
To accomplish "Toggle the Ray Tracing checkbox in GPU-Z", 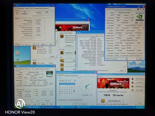I will (x=121, y=56).
